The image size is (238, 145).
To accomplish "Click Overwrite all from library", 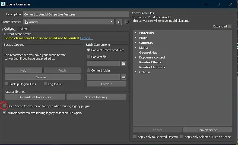I will click(x=35, y=97).
